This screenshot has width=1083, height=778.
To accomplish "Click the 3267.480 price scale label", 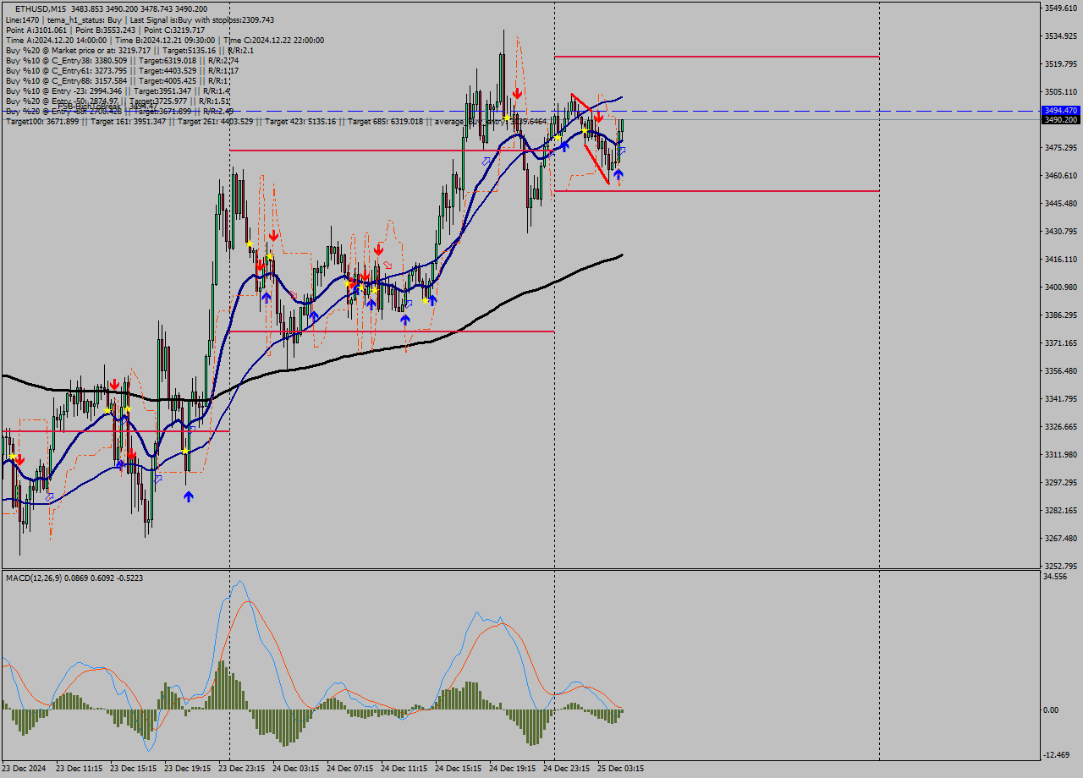I will coord(1060,539).
